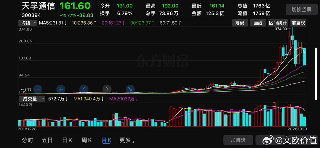Tap the 20:161.27 moving average value
Image resolution: width=320 pixels, height=148 pixels.
[113, 23]
